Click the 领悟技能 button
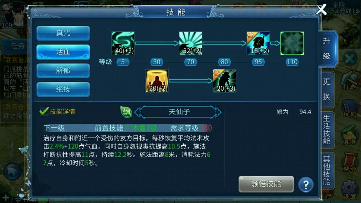The height and width of the screenshot is (203, 361). [266, 184]
